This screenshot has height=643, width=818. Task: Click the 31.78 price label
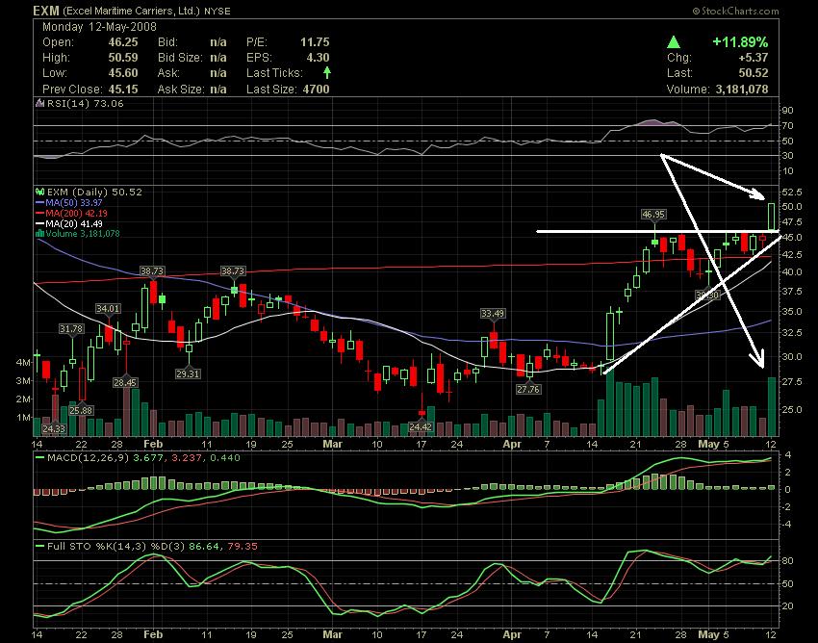(x=71, y=329)
